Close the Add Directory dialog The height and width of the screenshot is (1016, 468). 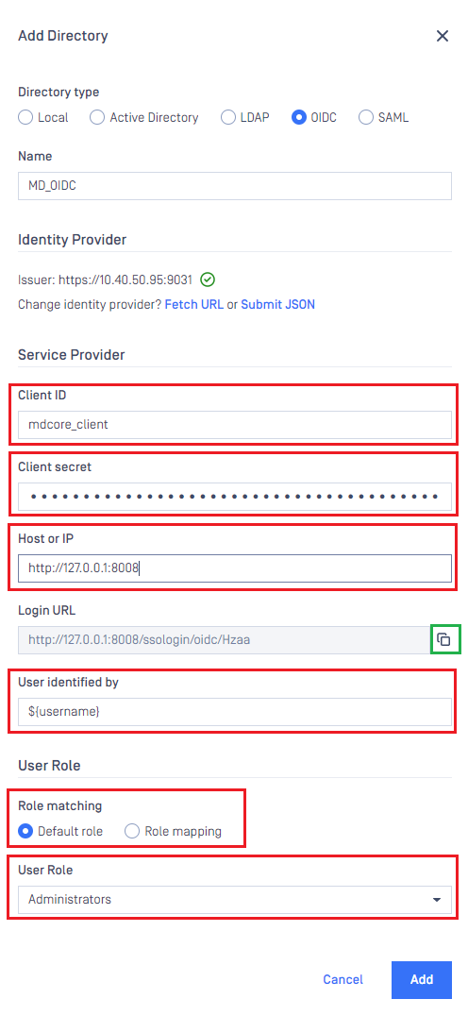(x=443, y=36)
